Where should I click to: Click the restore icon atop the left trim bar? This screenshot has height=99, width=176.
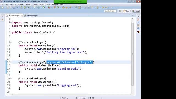(x=2, y=16)
